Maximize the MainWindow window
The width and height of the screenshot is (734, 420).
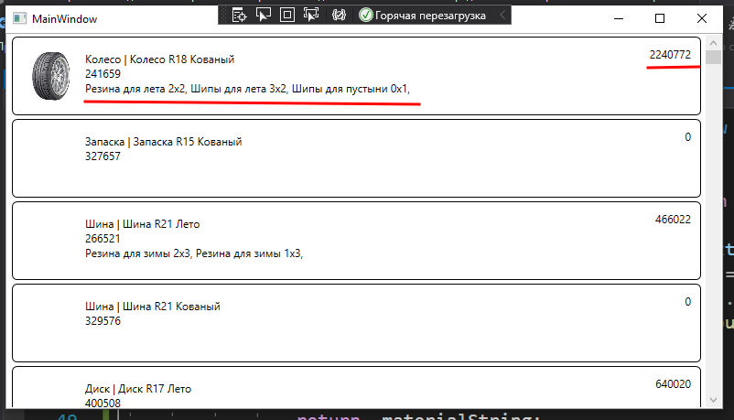coord(660,18)
